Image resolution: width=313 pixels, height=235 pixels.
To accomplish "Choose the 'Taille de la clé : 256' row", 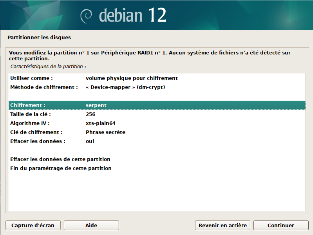I will pyautogui.click(x=157, y=114).
